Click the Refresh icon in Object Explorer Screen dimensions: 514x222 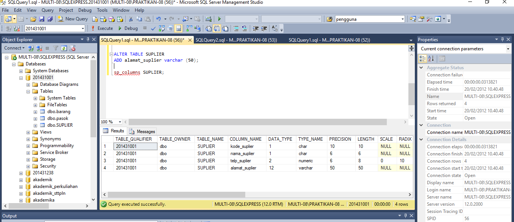(64, 48)
